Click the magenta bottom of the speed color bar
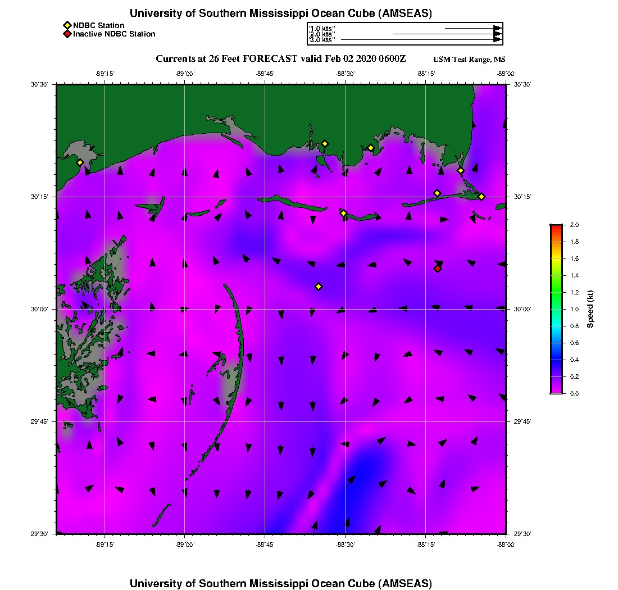 click(556, 391)
